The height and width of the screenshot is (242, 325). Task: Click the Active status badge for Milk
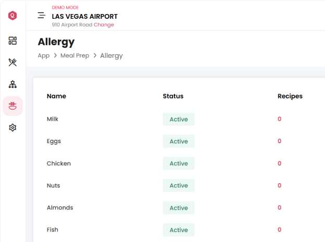tap(179, 119)
